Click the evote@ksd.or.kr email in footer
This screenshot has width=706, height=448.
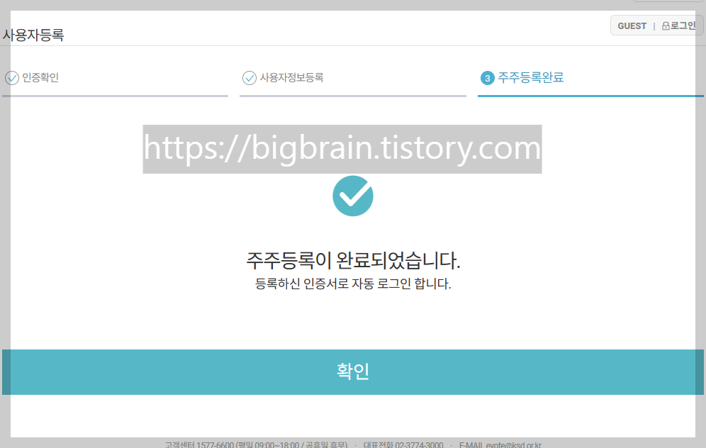pos(500,444)
